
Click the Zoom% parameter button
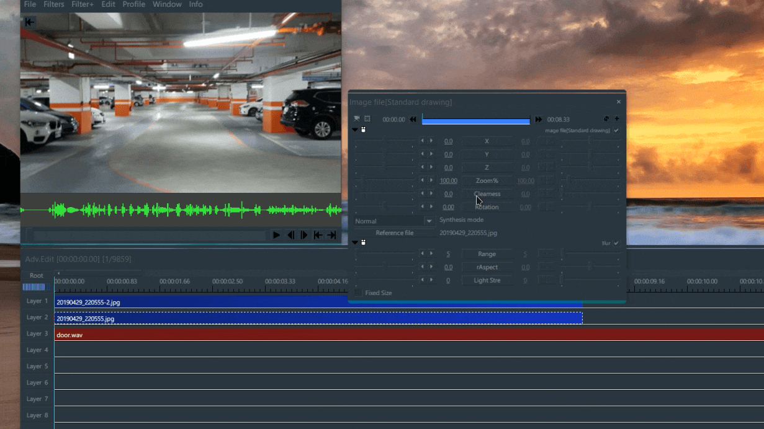487,181
